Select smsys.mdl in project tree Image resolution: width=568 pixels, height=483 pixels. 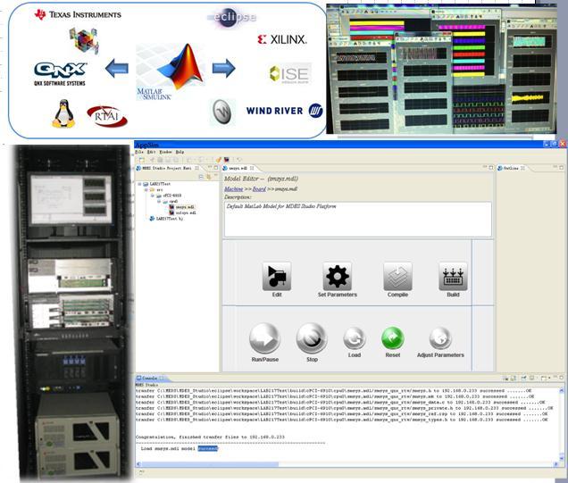(182, 207)
